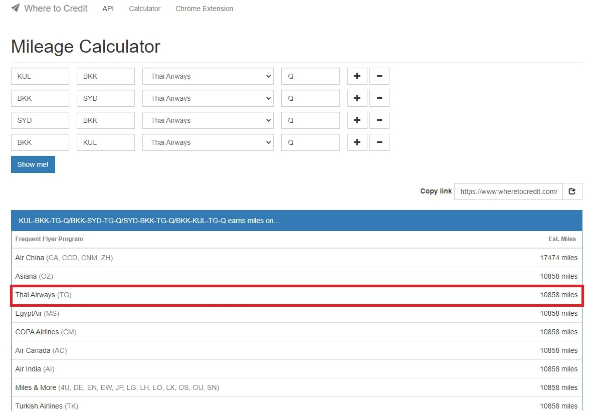Click the 17474 miles value
This screenshot has width=597, height=411.
(558, 258)
